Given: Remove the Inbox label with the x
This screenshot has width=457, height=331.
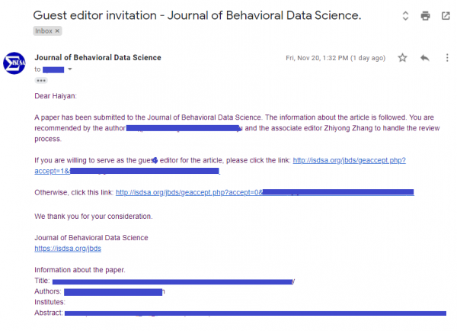Looking at the screenshot, I should (57, 31).
